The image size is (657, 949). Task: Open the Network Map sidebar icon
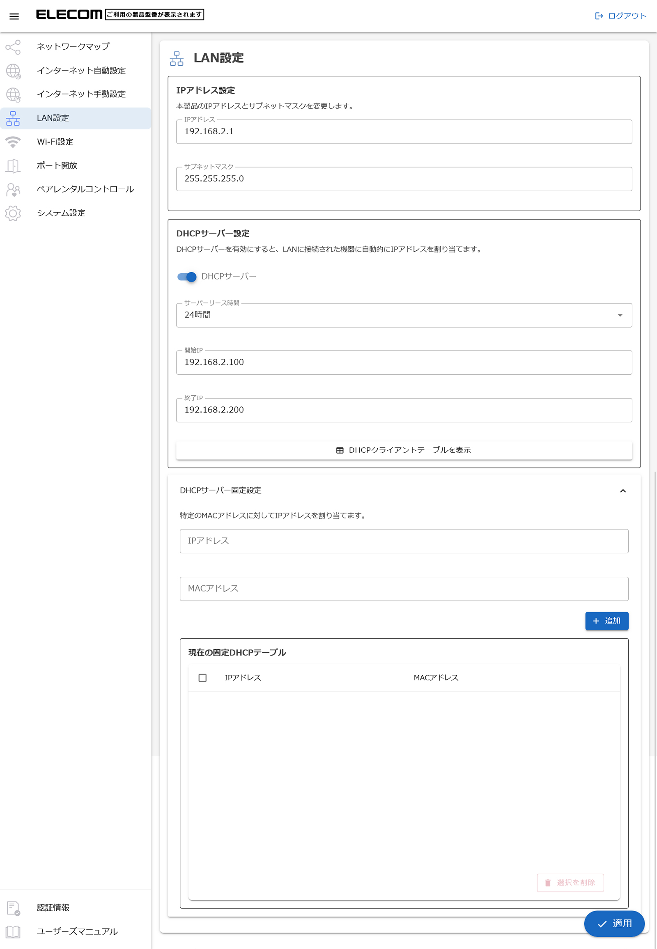[13, 47]
